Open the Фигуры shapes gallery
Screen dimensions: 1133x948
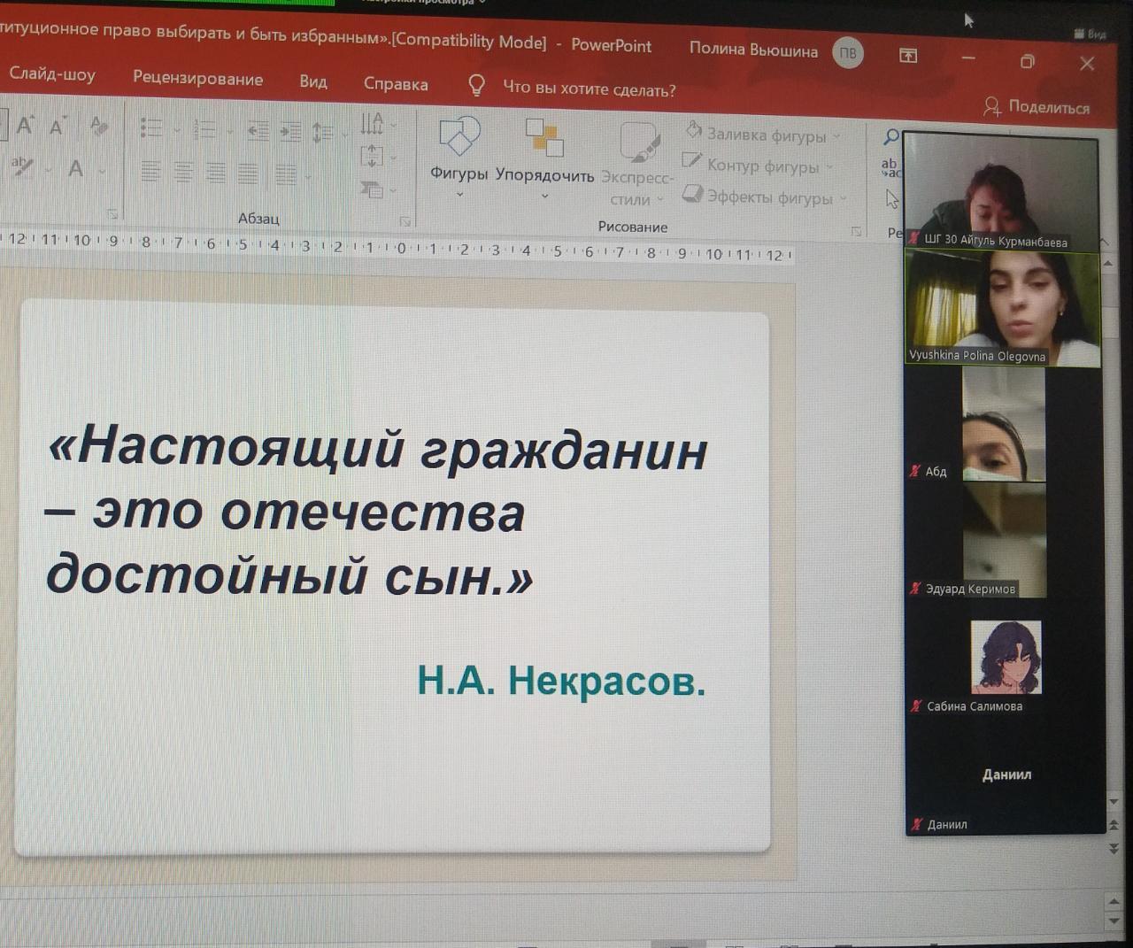(x=459, y=152)
